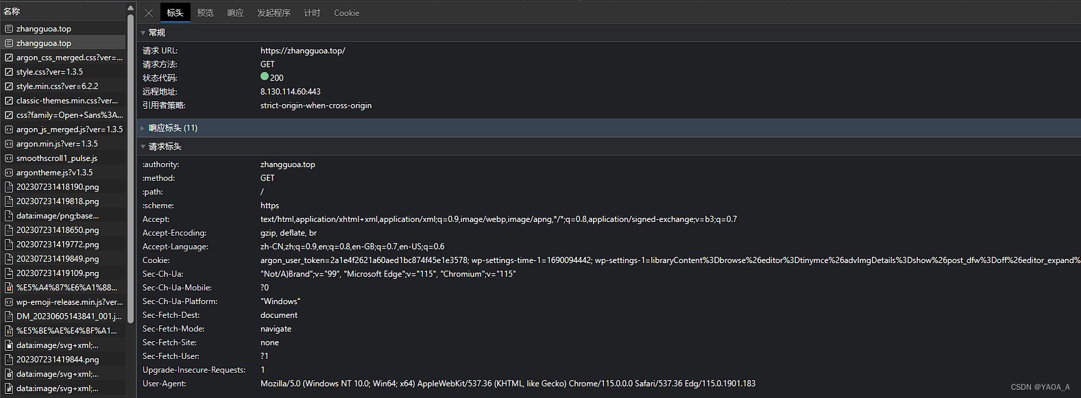Select argon.min.js?ver=1.3.5 request

(x=63, y=144)
